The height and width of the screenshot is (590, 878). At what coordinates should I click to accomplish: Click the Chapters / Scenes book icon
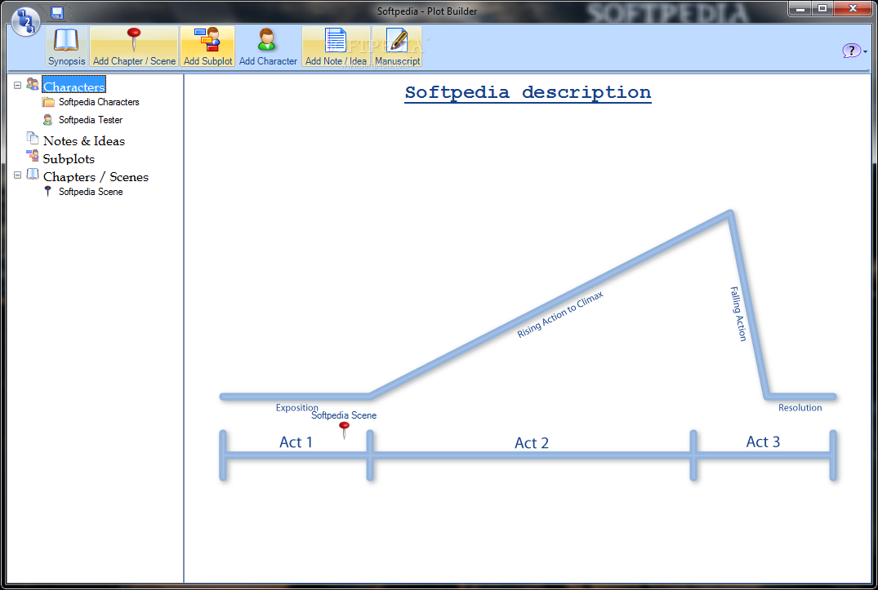33,174
